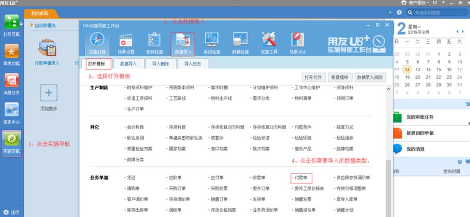Open the 应收单 template link
Viewport: 470px width, 217px height.
(175, 178)
